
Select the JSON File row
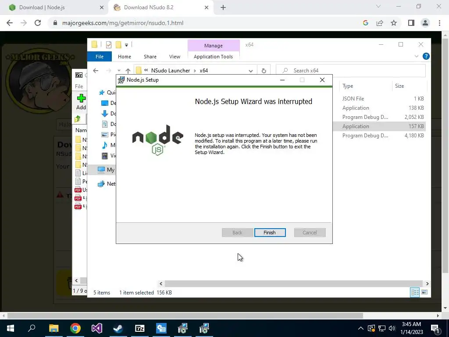click(379, 99)
